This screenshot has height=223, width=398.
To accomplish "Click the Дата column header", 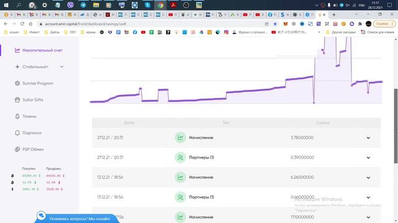I will pyautogui.click(x=129, y=123).
